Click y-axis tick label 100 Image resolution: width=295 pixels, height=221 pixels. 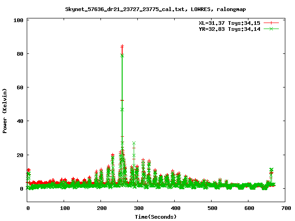click(18, 20)
